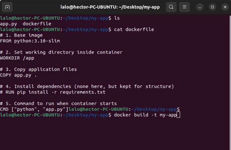Click 'dockerfile' in the ls output
The width and height of the screenshot is (231, 150).
click(x=37, y=24)
